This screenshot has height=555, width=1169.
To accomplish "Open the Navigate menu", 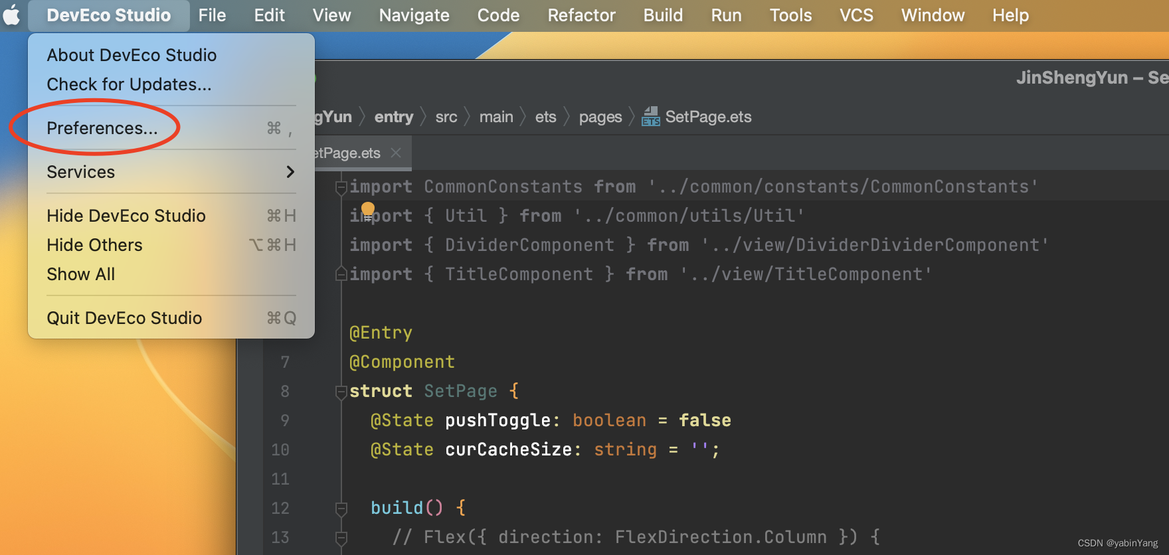I will (414, 15).
